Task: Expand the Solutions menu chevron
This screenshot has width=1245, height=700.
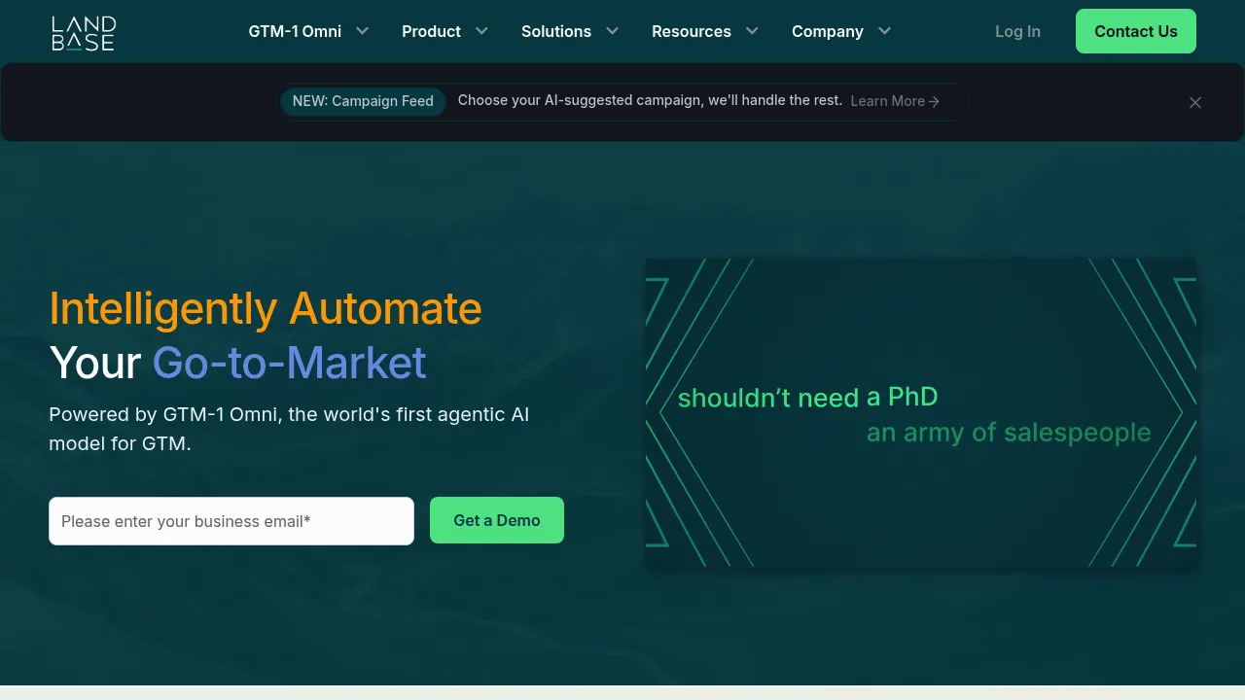Action: coord(612,31)
